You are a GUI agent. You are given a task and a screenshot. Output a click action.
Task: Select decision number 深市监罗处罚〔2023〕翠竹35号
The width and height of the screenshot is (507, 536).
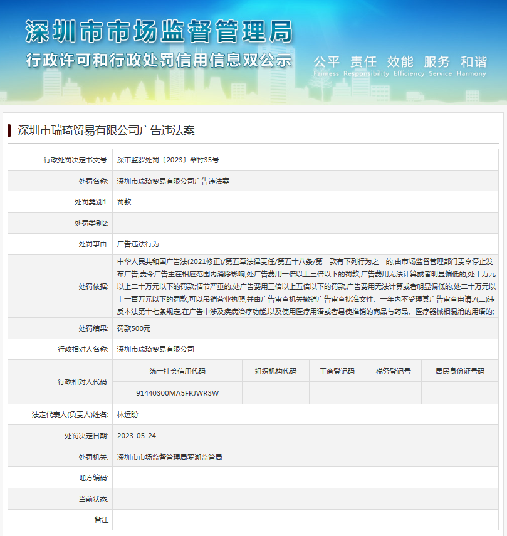168,160
